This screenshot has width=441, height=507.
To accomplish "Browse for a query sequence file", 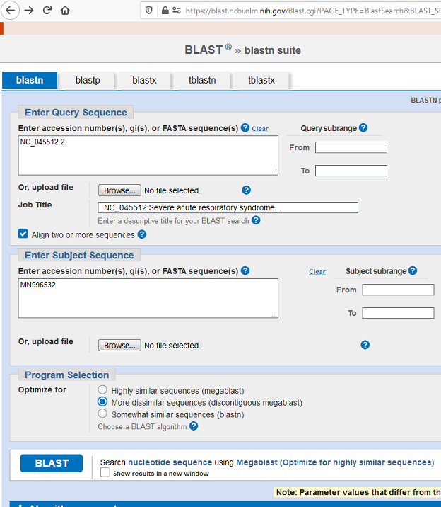I will (x=119, y=190).
